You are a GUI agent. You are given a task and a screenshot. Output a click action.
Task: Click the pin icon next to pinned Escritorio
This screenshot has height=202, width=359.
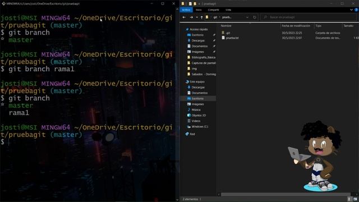coord(214,35)
